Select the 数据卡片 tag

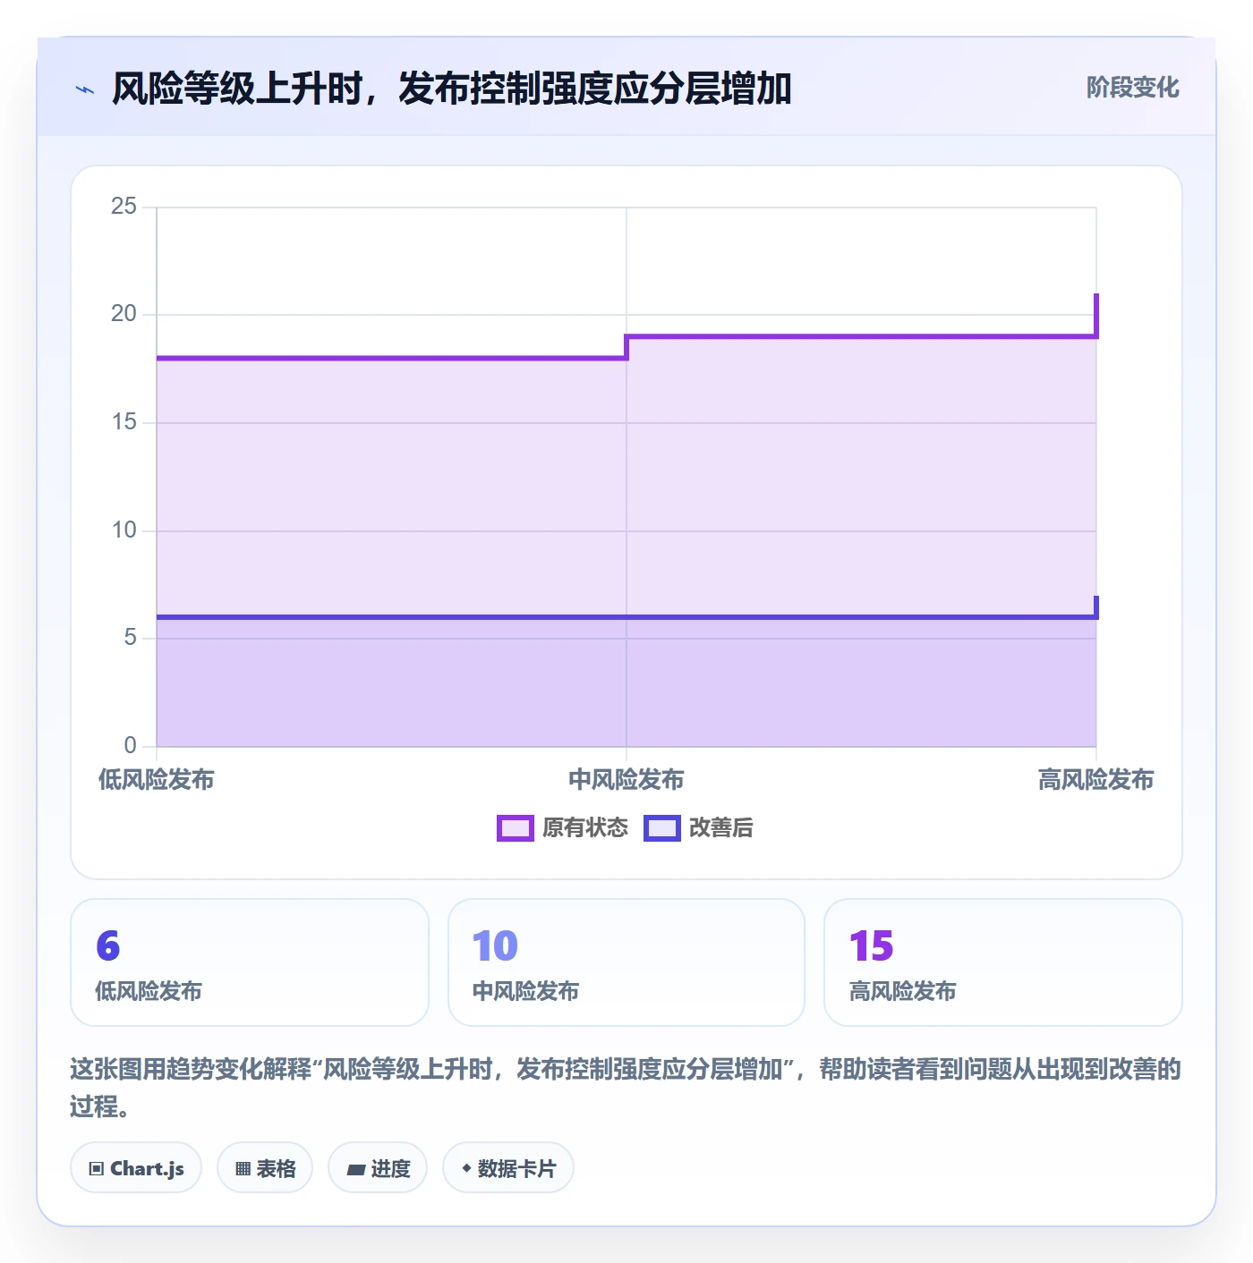[508, 1168]
